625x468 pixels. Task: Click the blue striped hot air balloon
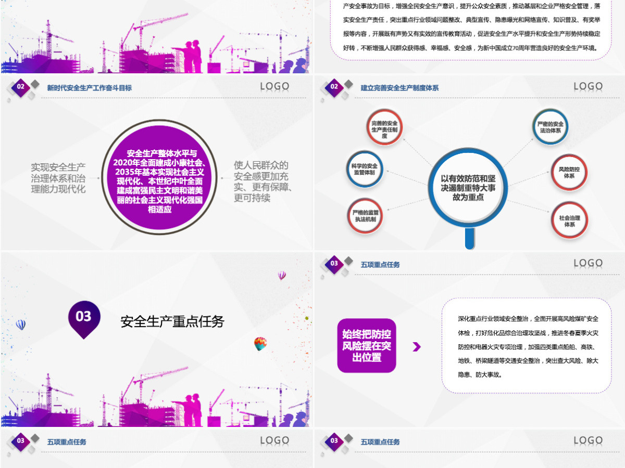tap(21, 325)
